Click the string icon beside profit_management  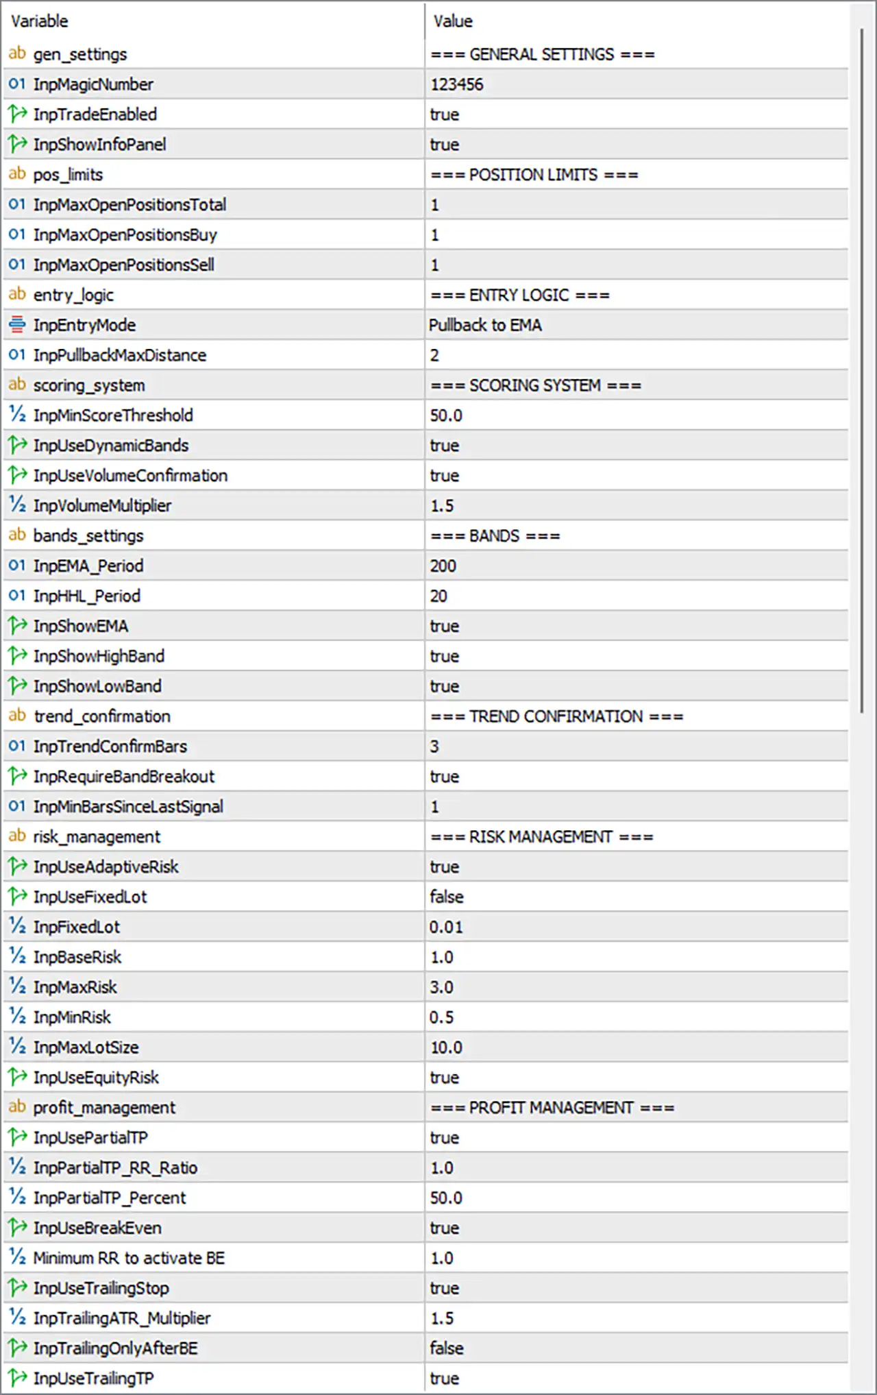pos(17,1107)
